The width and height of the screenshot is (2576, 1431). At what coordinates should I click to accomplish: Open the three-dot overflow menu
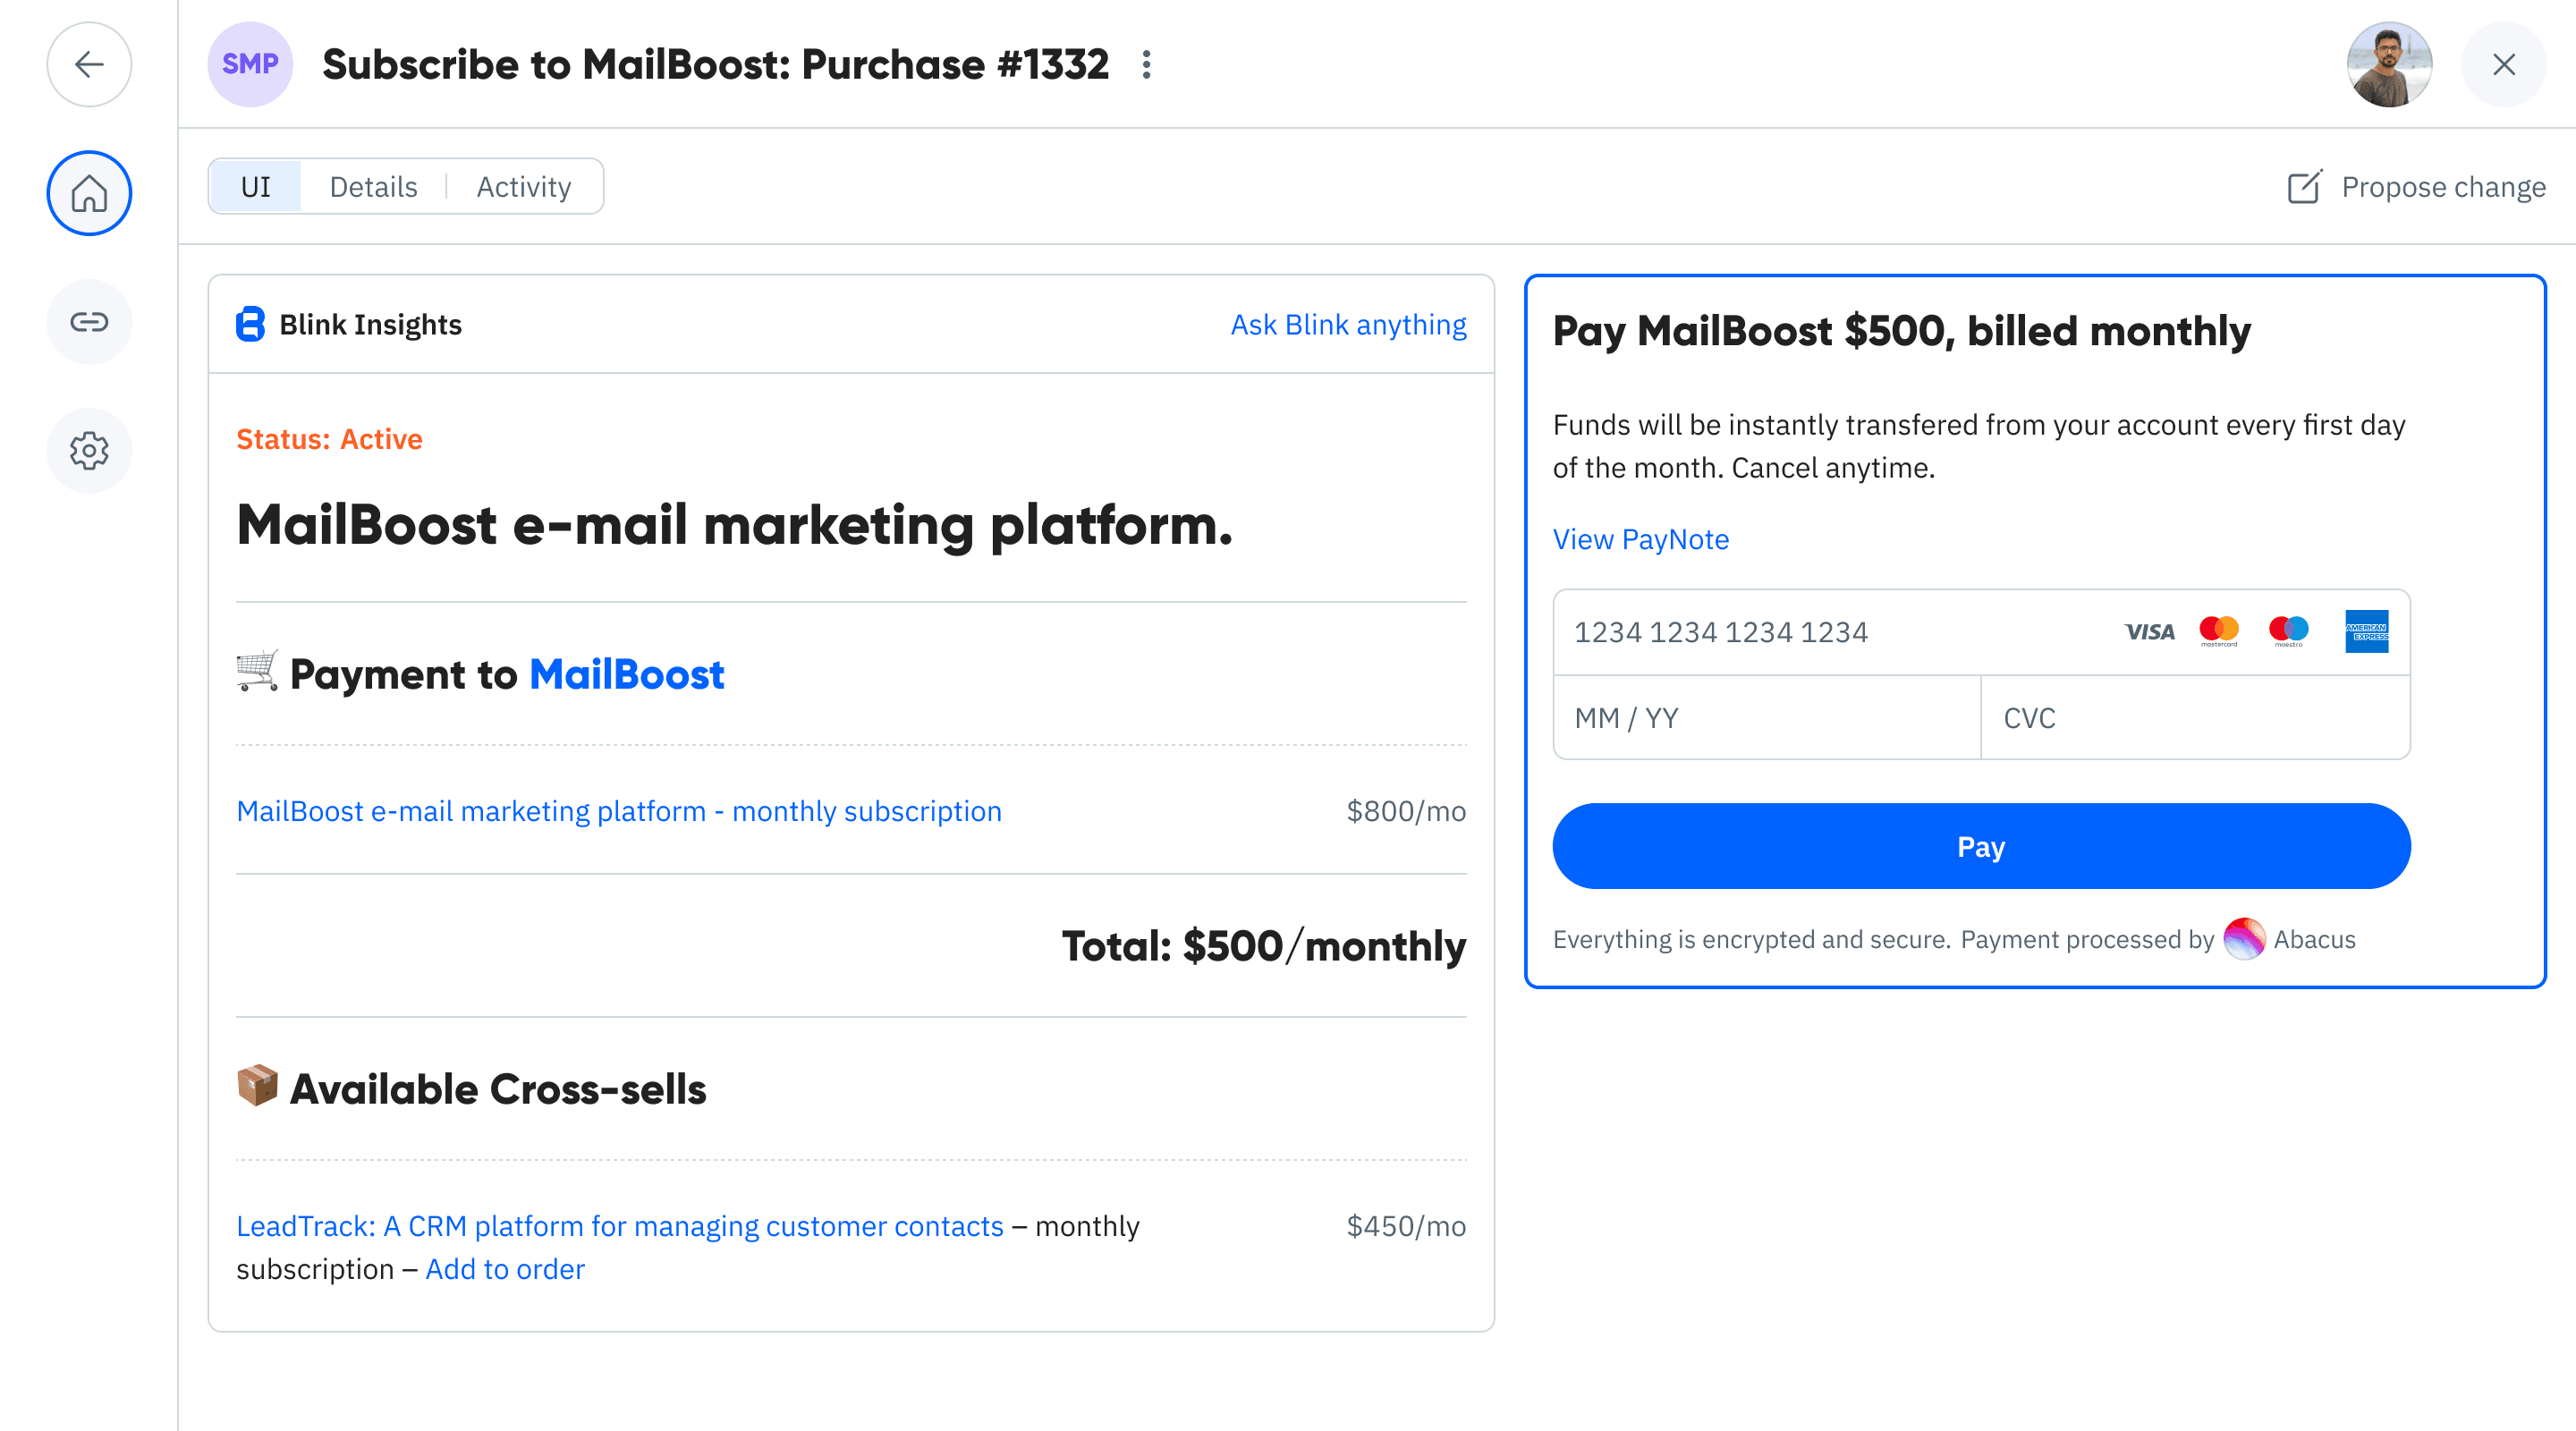pyautogui.click(x=1146, y=65)
